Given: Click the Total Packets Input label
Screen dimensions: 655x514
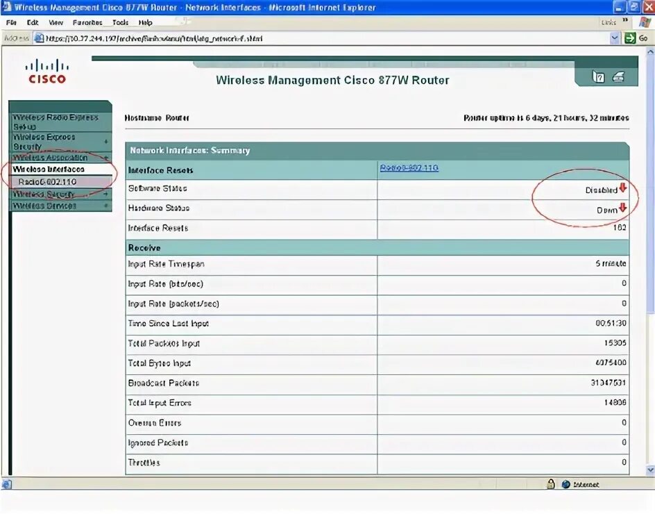Looking at the screenshot, I should click(x=164, y=343).
